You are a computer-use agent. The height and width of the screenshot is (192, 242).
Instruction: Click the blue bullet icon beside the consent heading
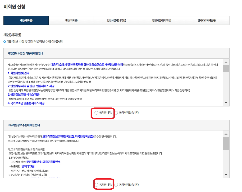coord(3,41)
